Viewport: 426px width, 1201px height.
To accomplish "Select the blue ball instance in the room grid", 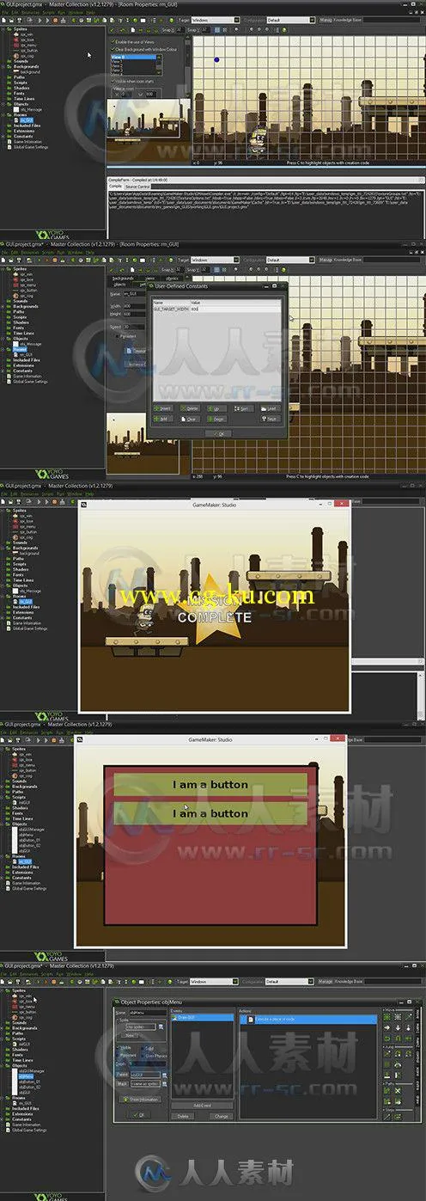I will 216,60.
